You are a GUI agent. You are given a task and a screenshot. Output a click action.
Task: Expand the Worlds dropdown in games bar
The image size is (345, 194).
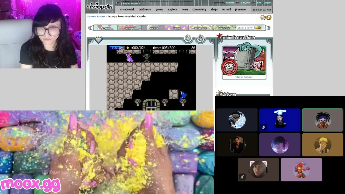pyautogui.click(x=153, y=28)
